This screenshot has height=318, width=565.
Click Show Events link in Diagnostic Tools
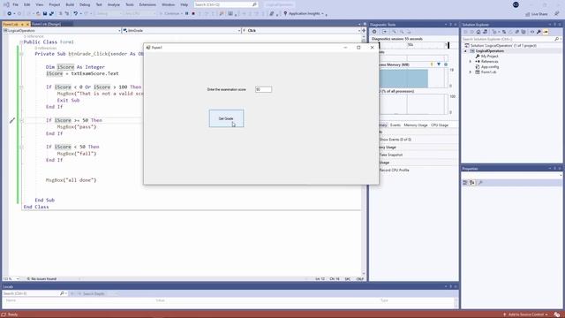(395, 140)
